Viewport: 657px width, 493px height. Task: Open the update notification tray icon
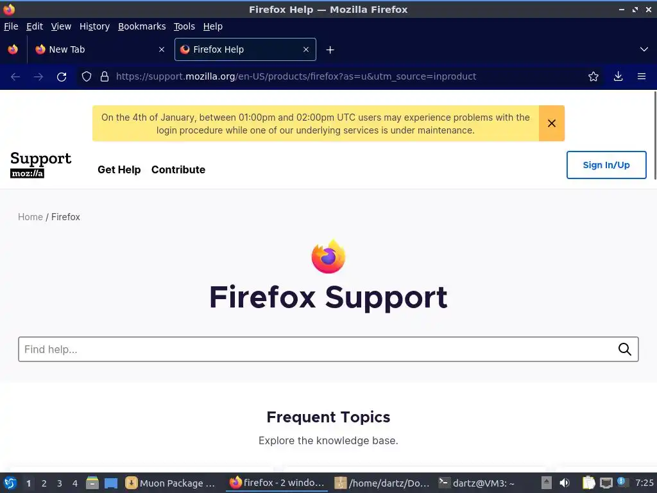(622, 481)
